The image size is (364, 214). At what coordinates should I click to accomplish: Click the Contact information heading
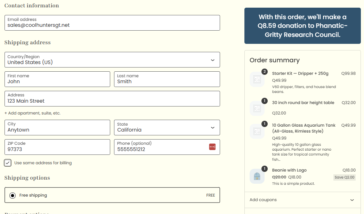[32, 6]
